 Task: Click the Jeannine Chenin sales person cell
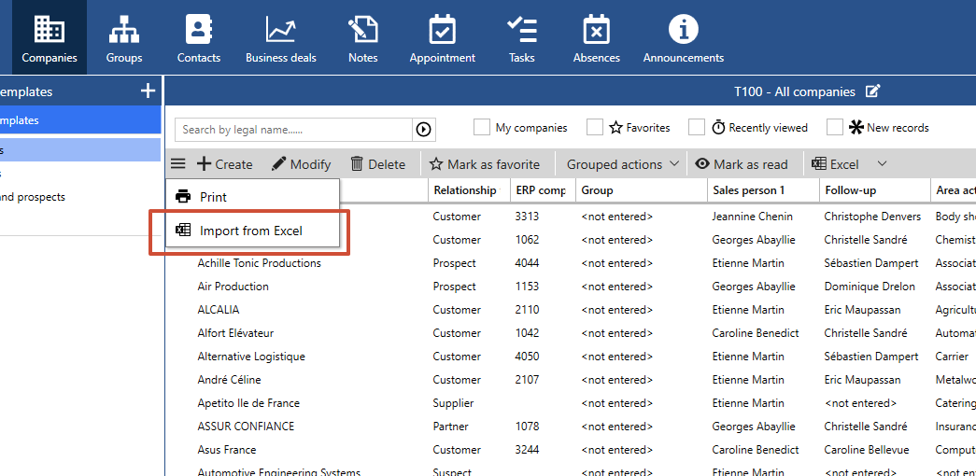(753, 217)
